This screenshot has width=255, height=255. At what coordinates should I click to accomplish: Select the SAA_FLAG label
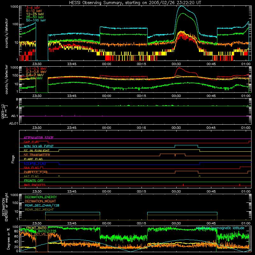pos(31,168)
